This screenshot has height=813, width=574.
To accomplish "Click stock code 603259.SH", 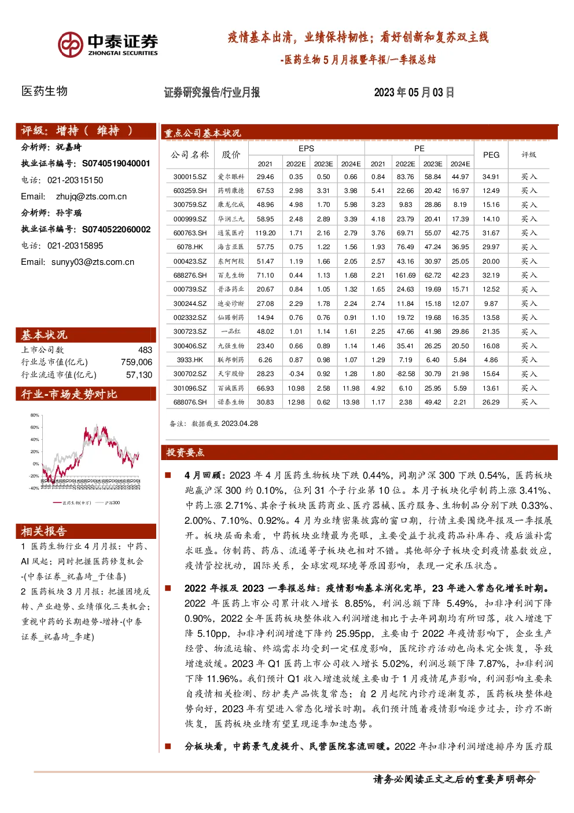I will point(190,191).
